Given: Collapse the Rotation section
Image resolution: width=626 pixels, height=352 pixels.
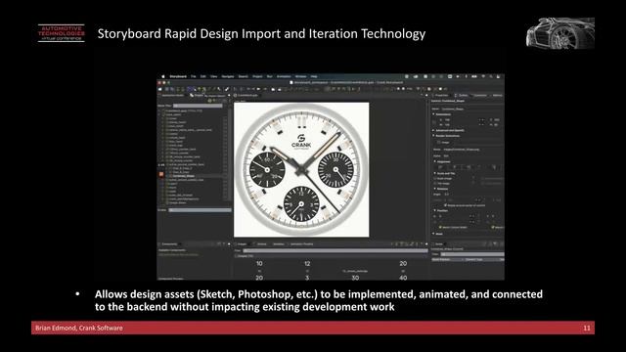Looking at the screenshot, I should 434,189.
